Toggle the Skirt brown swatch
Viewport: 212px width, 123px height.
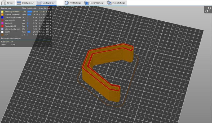click(x=2, y=35)
